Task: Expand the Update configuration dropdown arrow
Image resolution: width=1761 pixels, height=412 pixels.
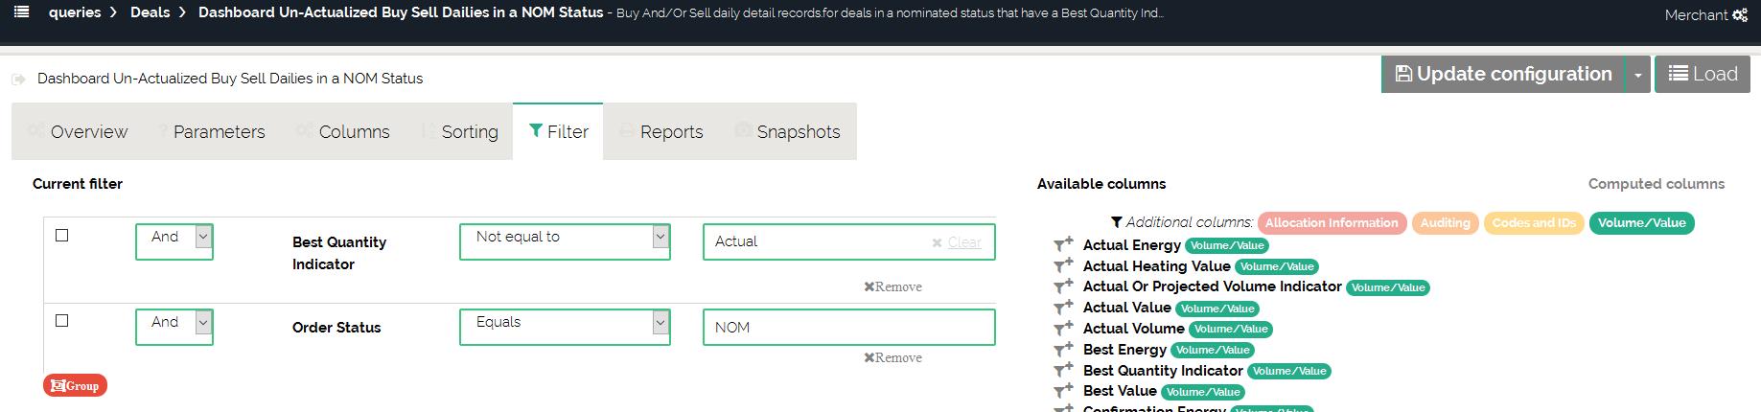Action: tap(1638, 75)
